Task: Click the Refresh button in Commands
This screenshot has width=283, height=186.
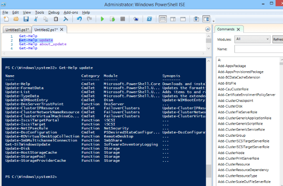Action: pos(278,39)
